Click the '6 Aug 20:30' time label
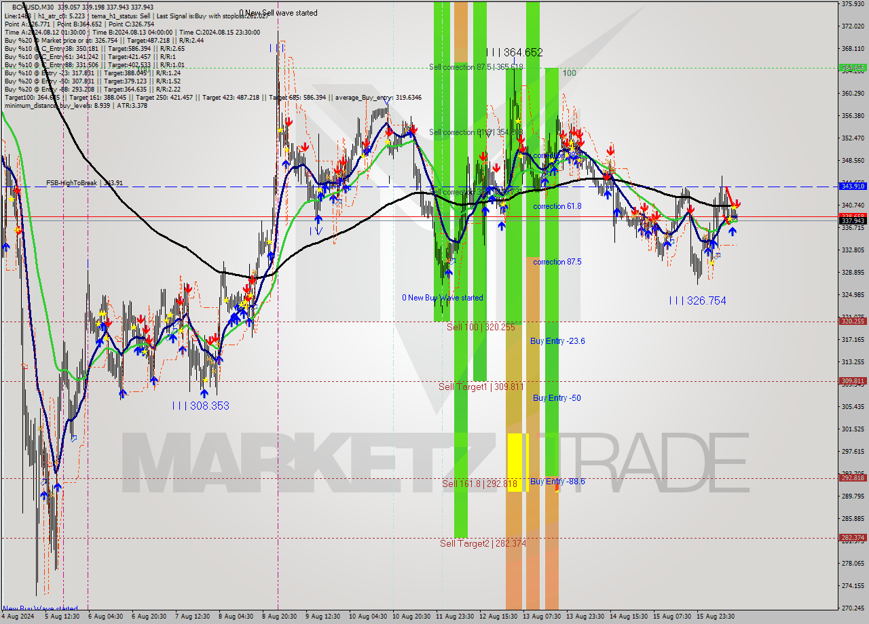 [149, 617]
